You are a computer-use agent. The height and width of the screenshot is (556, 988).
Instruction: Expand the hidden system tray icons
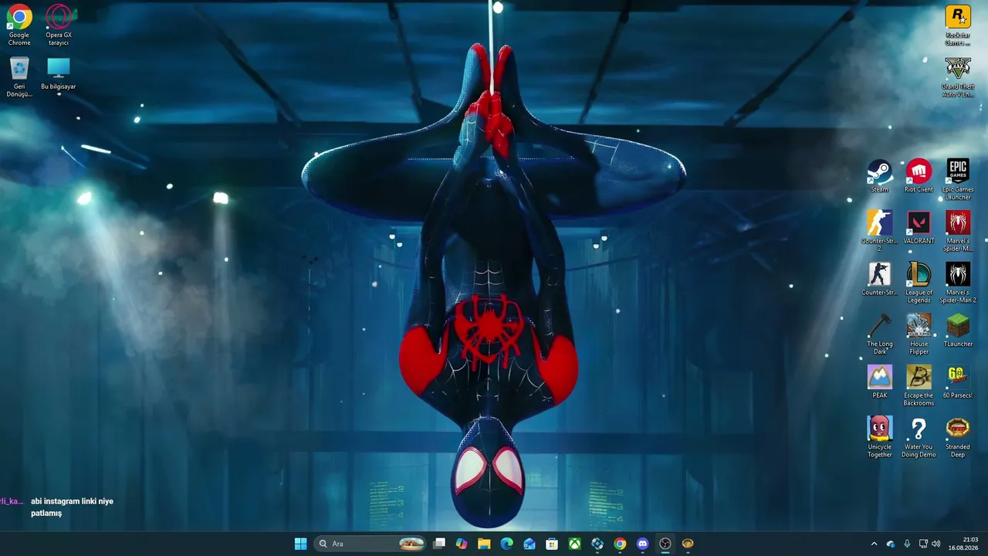coord(874,544)
